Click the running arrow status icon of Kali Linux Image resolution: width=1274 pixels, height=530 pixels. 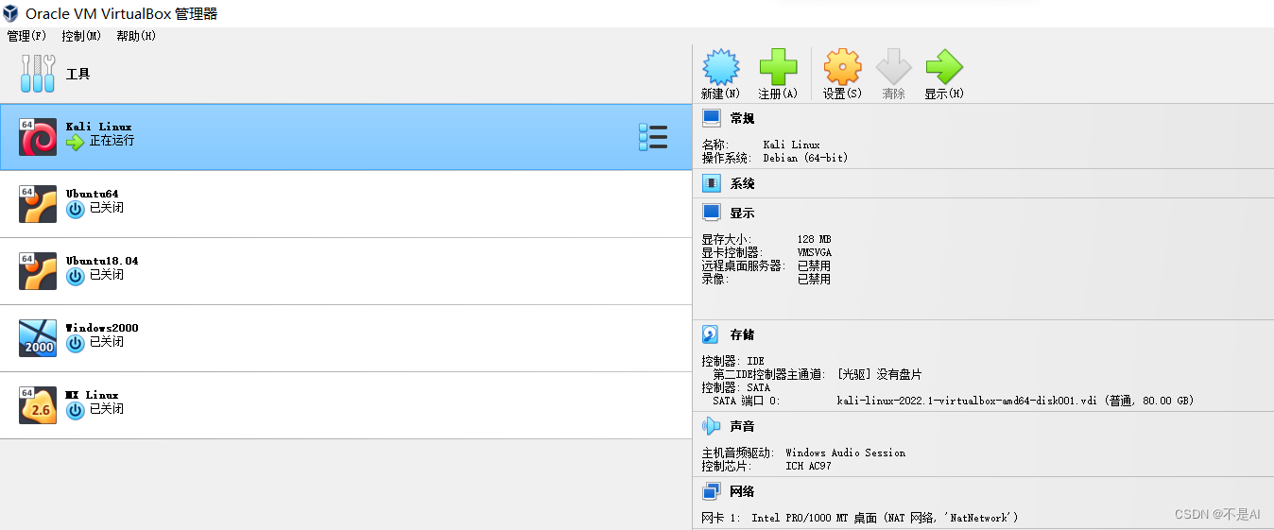click(76, 142)
